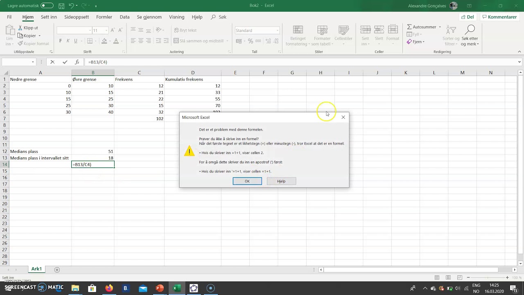This screenshot has width=524, height=295.
Task: Click the Format cells icon
Action: coord(393,30)
